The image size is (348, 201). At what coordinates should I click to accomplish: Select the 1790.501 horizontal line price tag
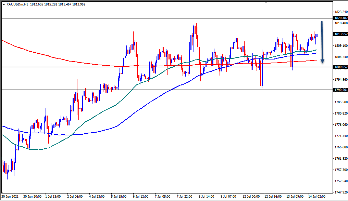(341, 90)
